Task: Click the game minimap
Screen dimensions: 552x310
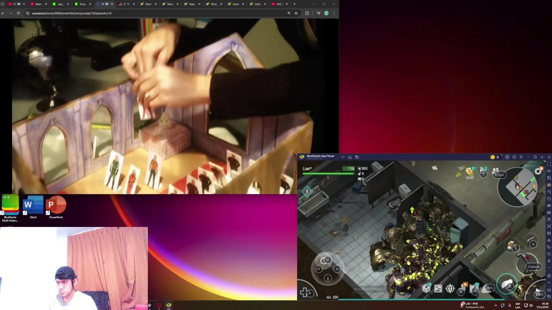Action: pyautogui.click(x=517, y=188)
